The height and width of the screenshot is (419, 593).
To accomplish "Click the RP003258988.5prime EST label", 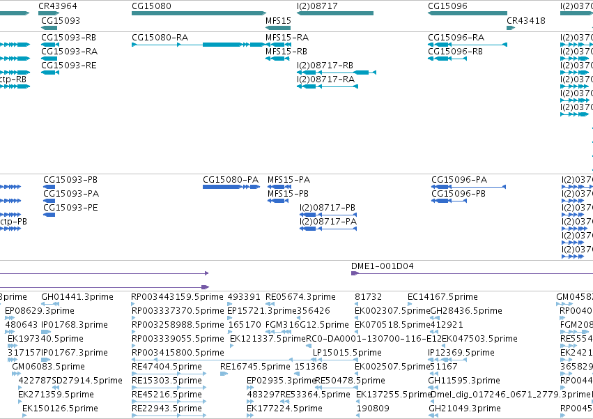I will point(178,325).
